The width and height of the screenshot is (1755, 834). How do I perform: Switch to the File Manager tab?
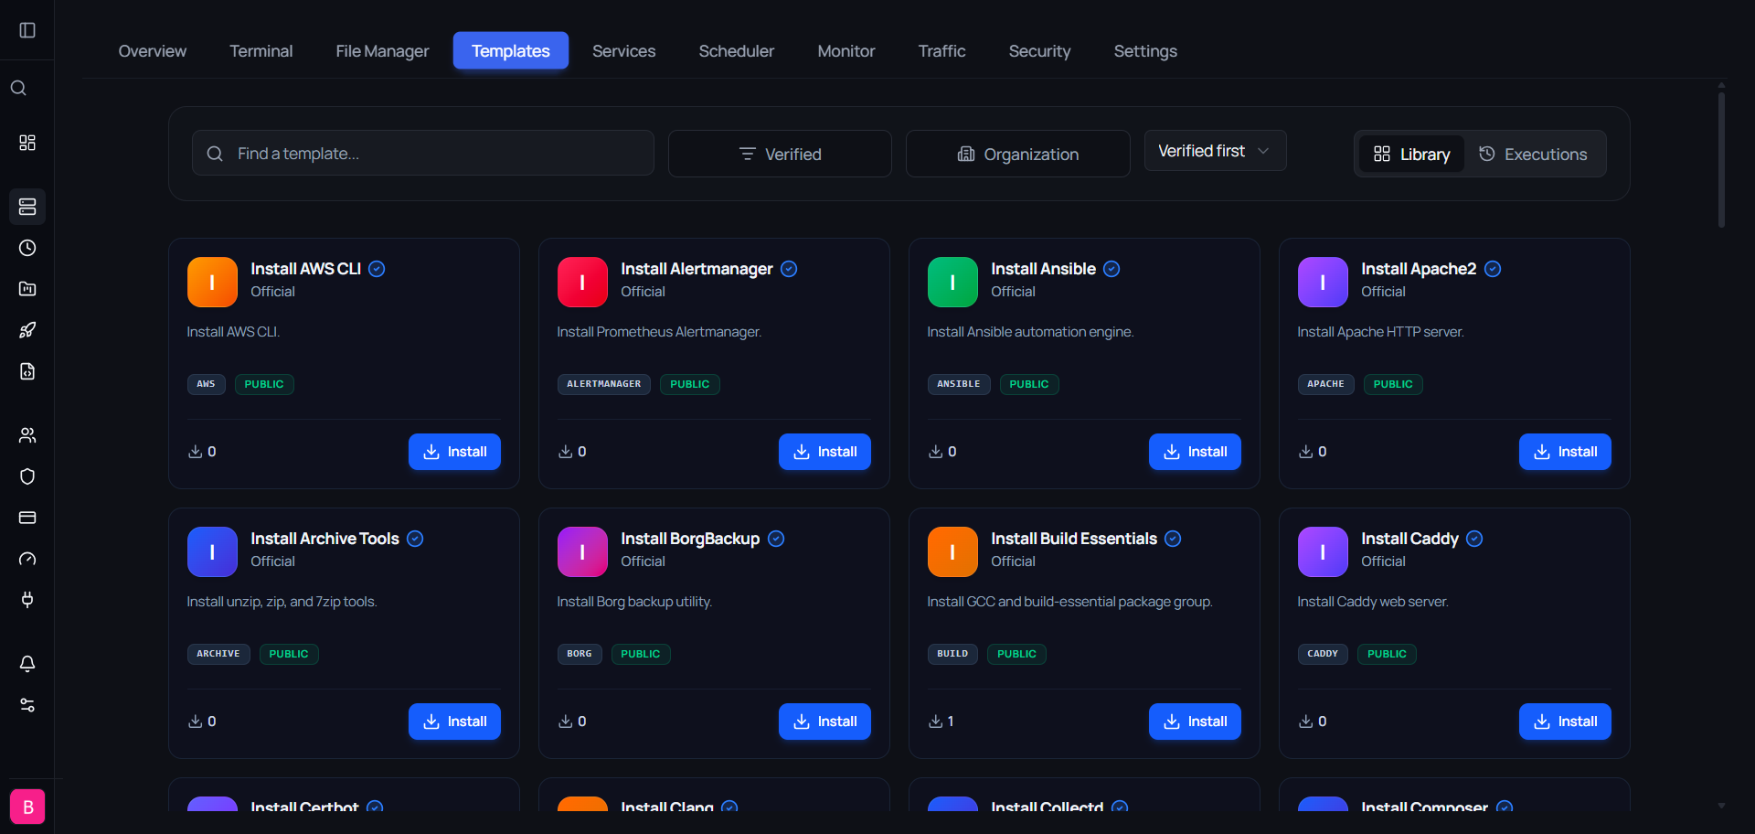[382, 51]
